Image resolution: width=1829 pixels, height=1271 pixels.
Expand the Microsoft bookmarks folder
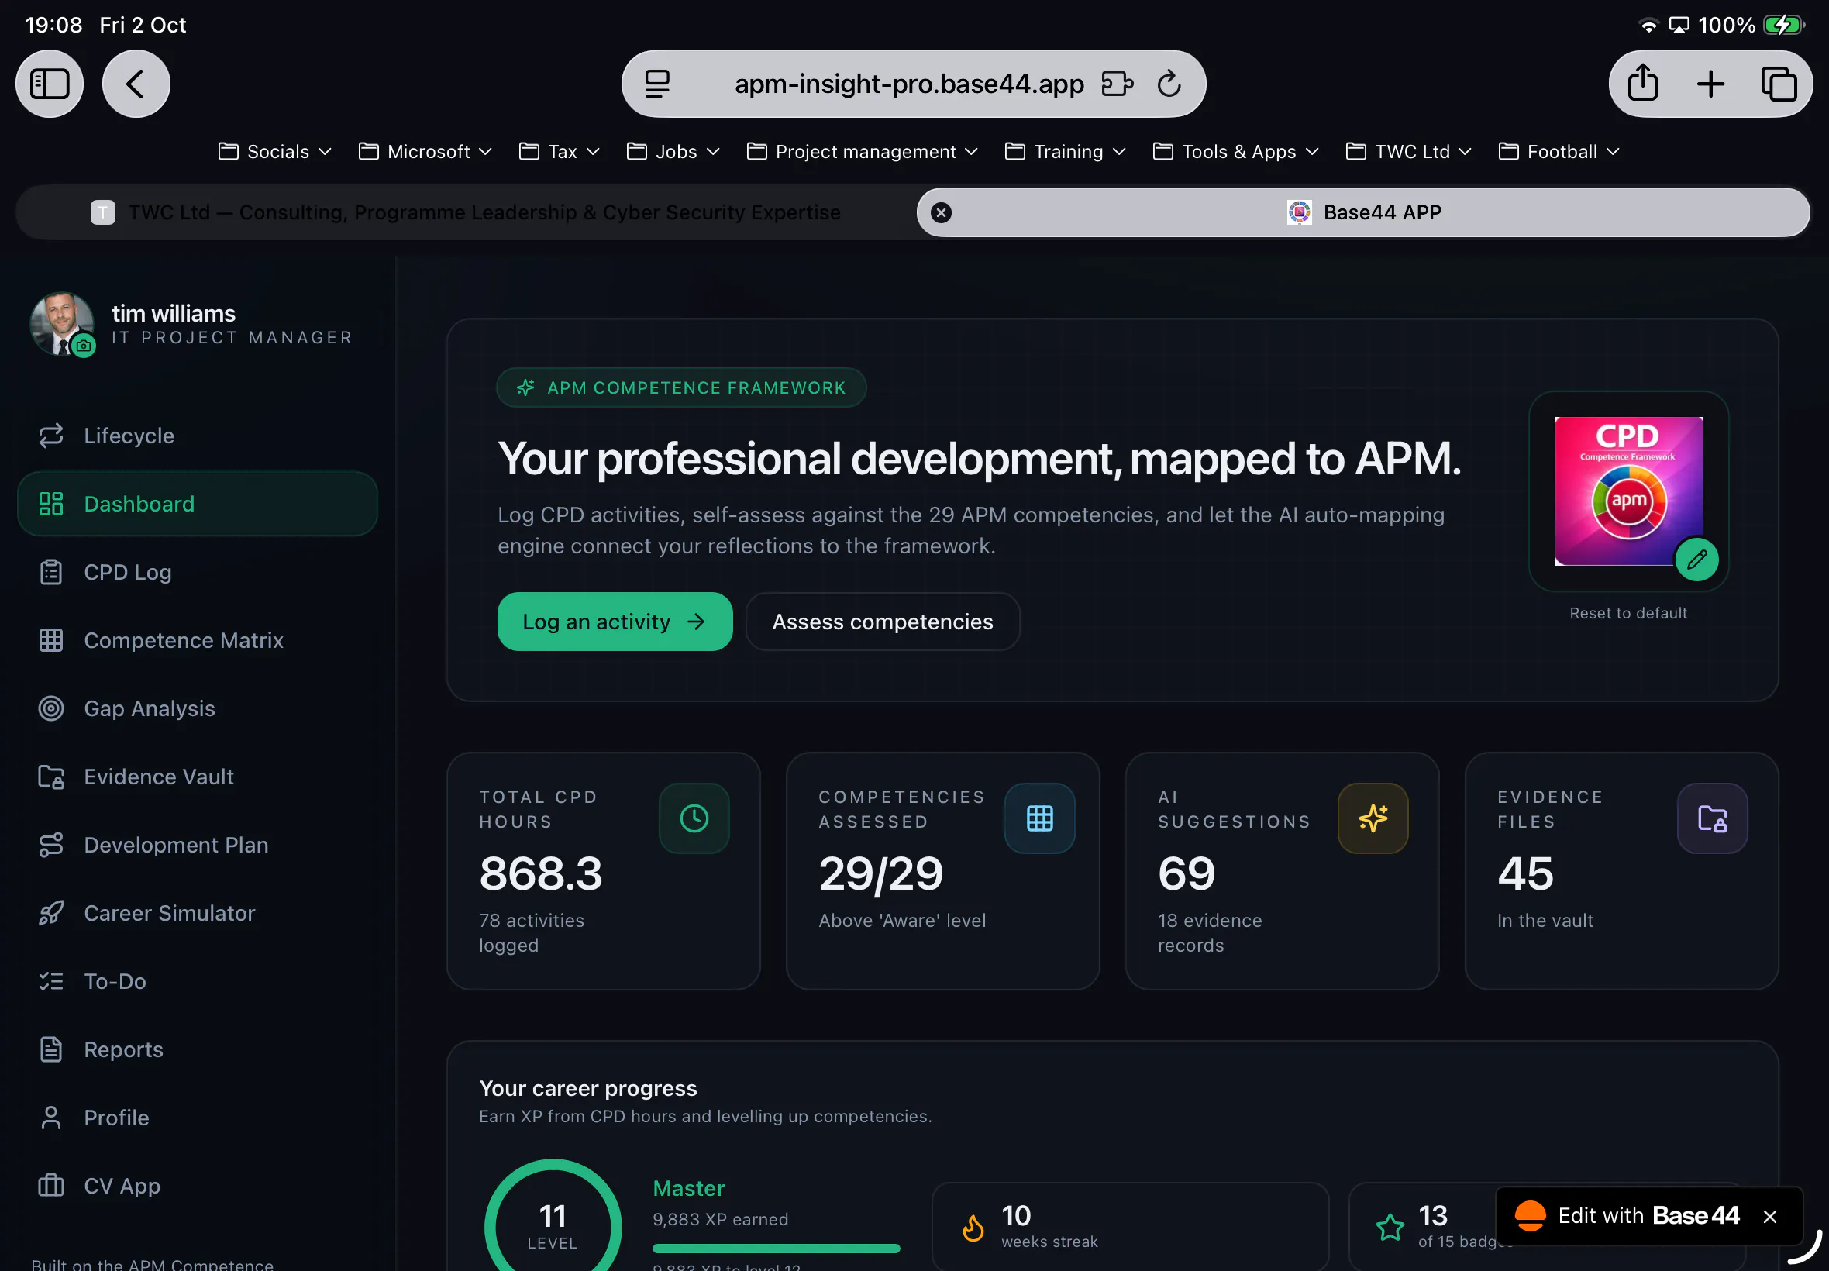pos(425,151)
